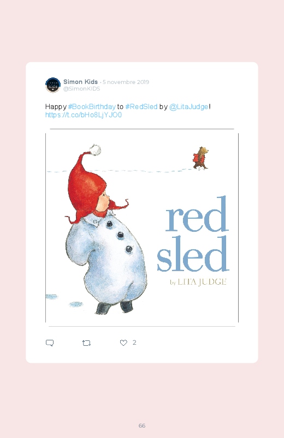Click the retweet arrows icon
Viewport: 284px width, 438px height.
coord(86,343)
